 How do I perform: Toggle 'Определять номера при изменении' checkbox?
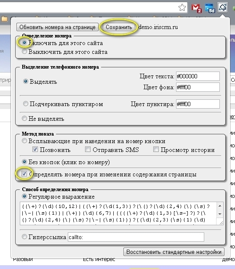click(x=24, y=173)
